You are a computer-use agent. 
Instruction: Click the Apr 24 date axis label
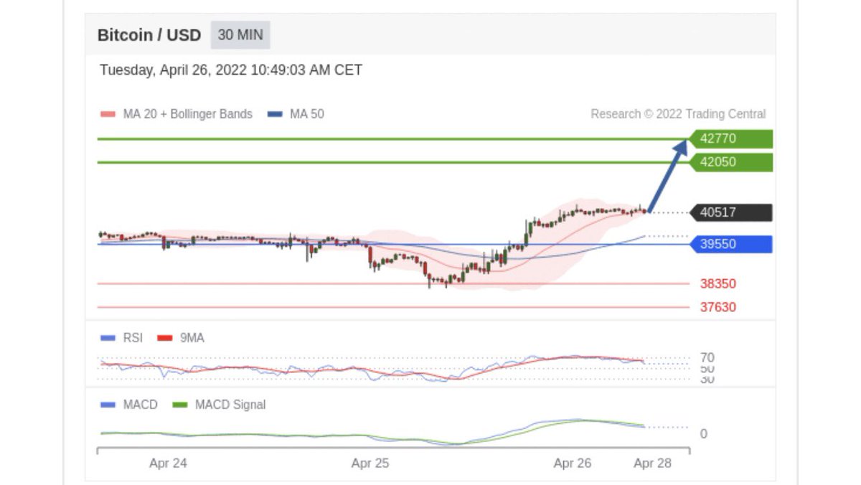coord(168,463)
